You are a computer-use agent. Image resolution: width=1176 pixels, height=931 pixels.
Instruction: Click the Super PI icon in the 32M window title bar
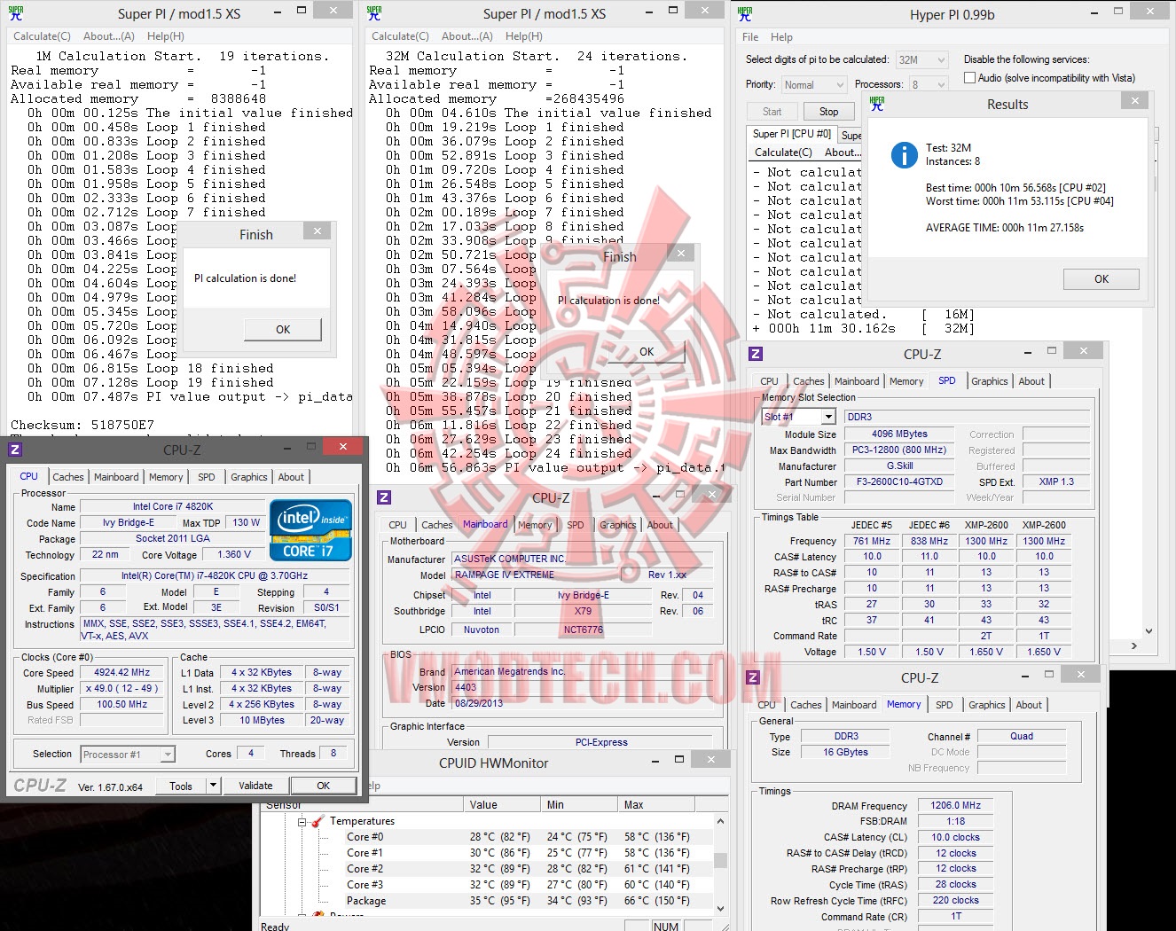373,13
